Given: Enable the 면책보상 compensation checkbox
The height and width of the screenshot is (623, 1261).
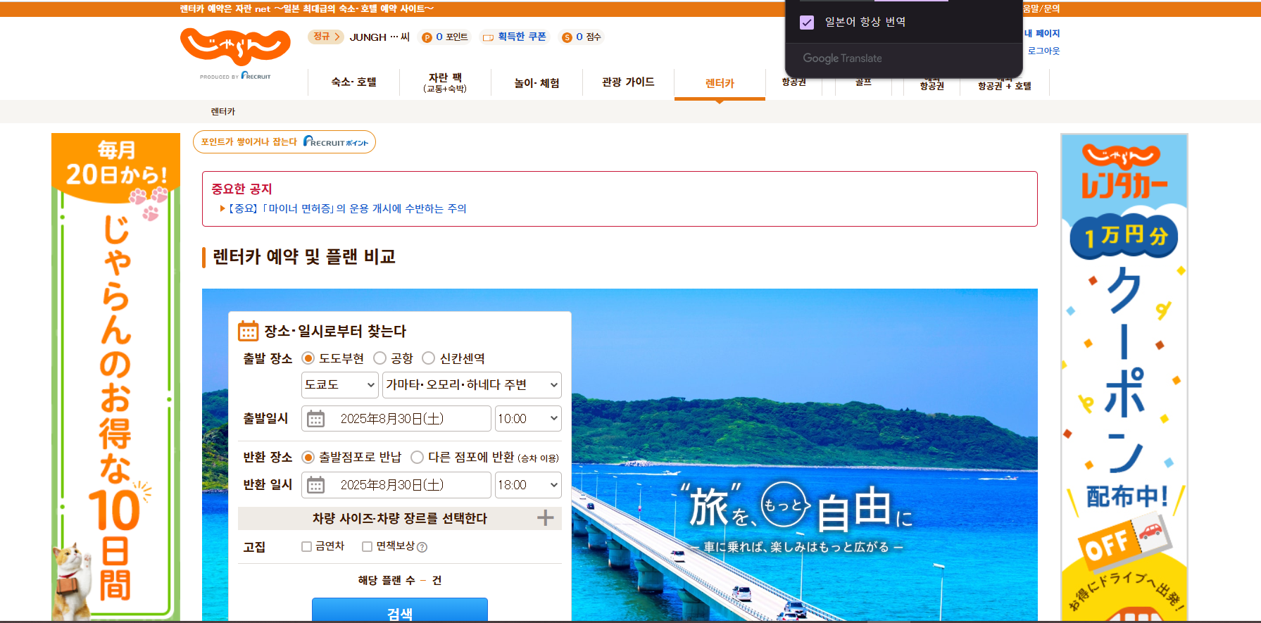Looking at the screenshot, I should click(367, 546).
